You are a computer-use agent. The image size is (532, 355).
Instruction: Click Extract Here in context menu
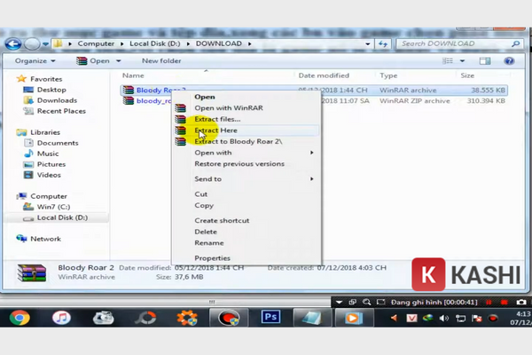click(x=215, y=130)
